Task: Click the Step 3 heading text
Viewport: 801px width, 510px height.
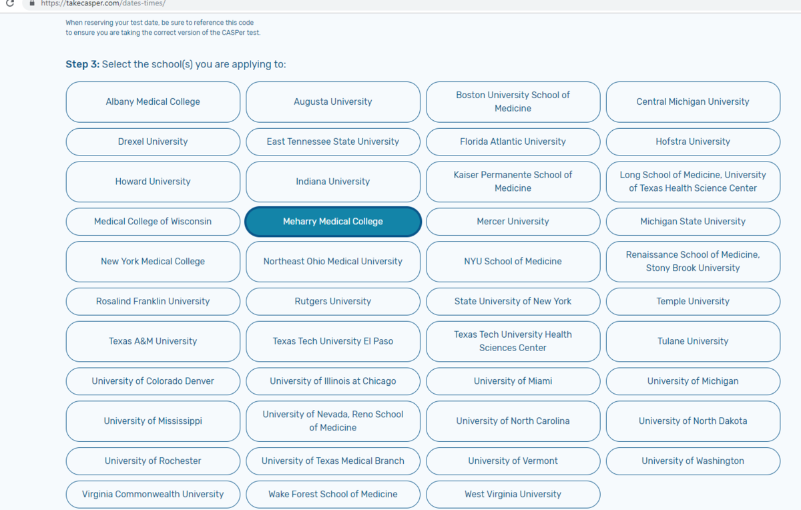Action: (176, 64)
